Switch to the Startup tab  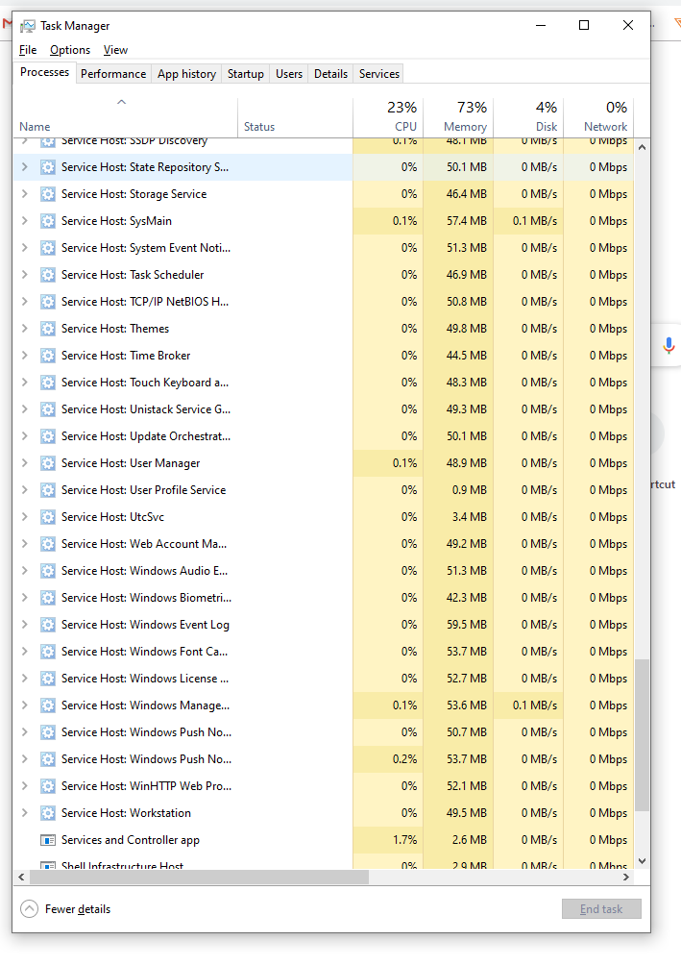point(246,74)
